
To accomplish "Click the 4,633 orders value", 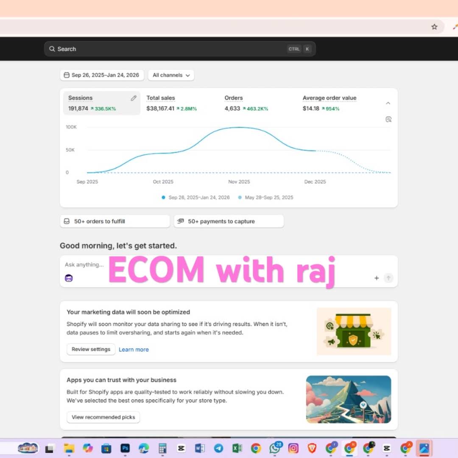I will click(232, 109).
